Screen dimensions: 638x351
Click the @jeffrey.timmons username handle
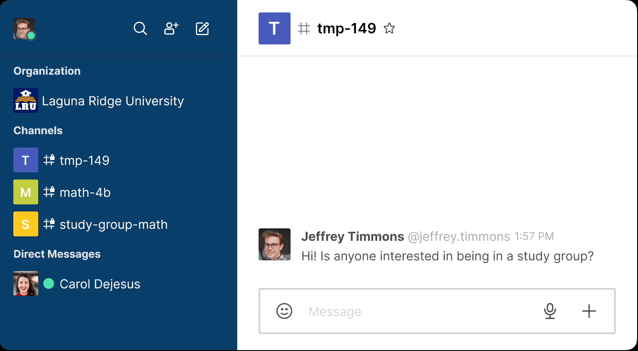pos(459,237)
